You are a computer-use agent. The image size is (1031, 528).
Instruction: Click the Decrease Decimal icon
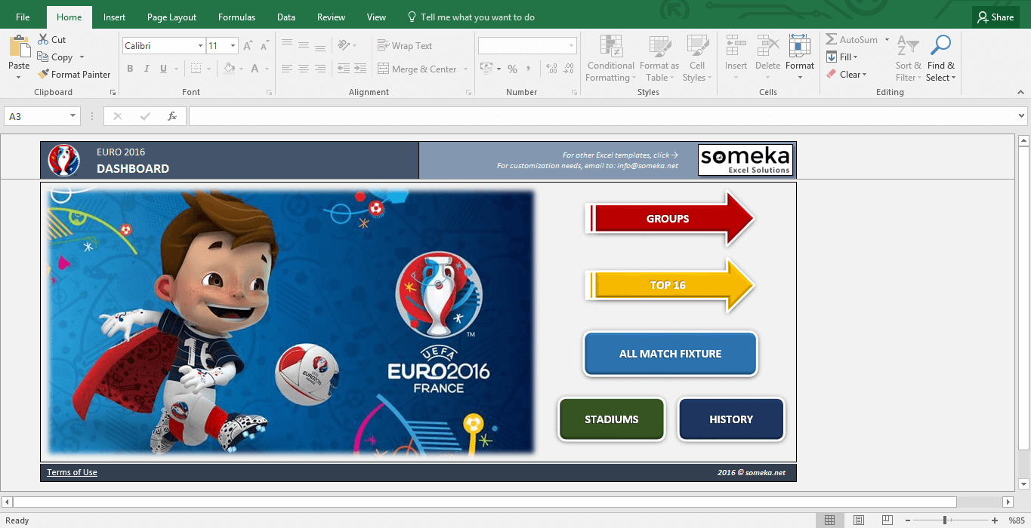[568, 69]
